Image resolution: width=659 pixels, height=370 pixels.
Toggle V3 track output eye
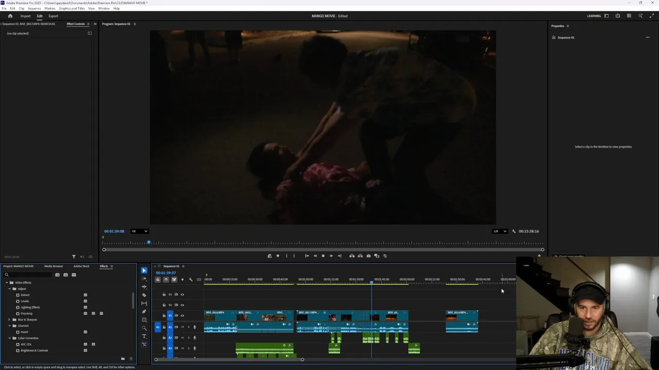(x=182, y=294)
